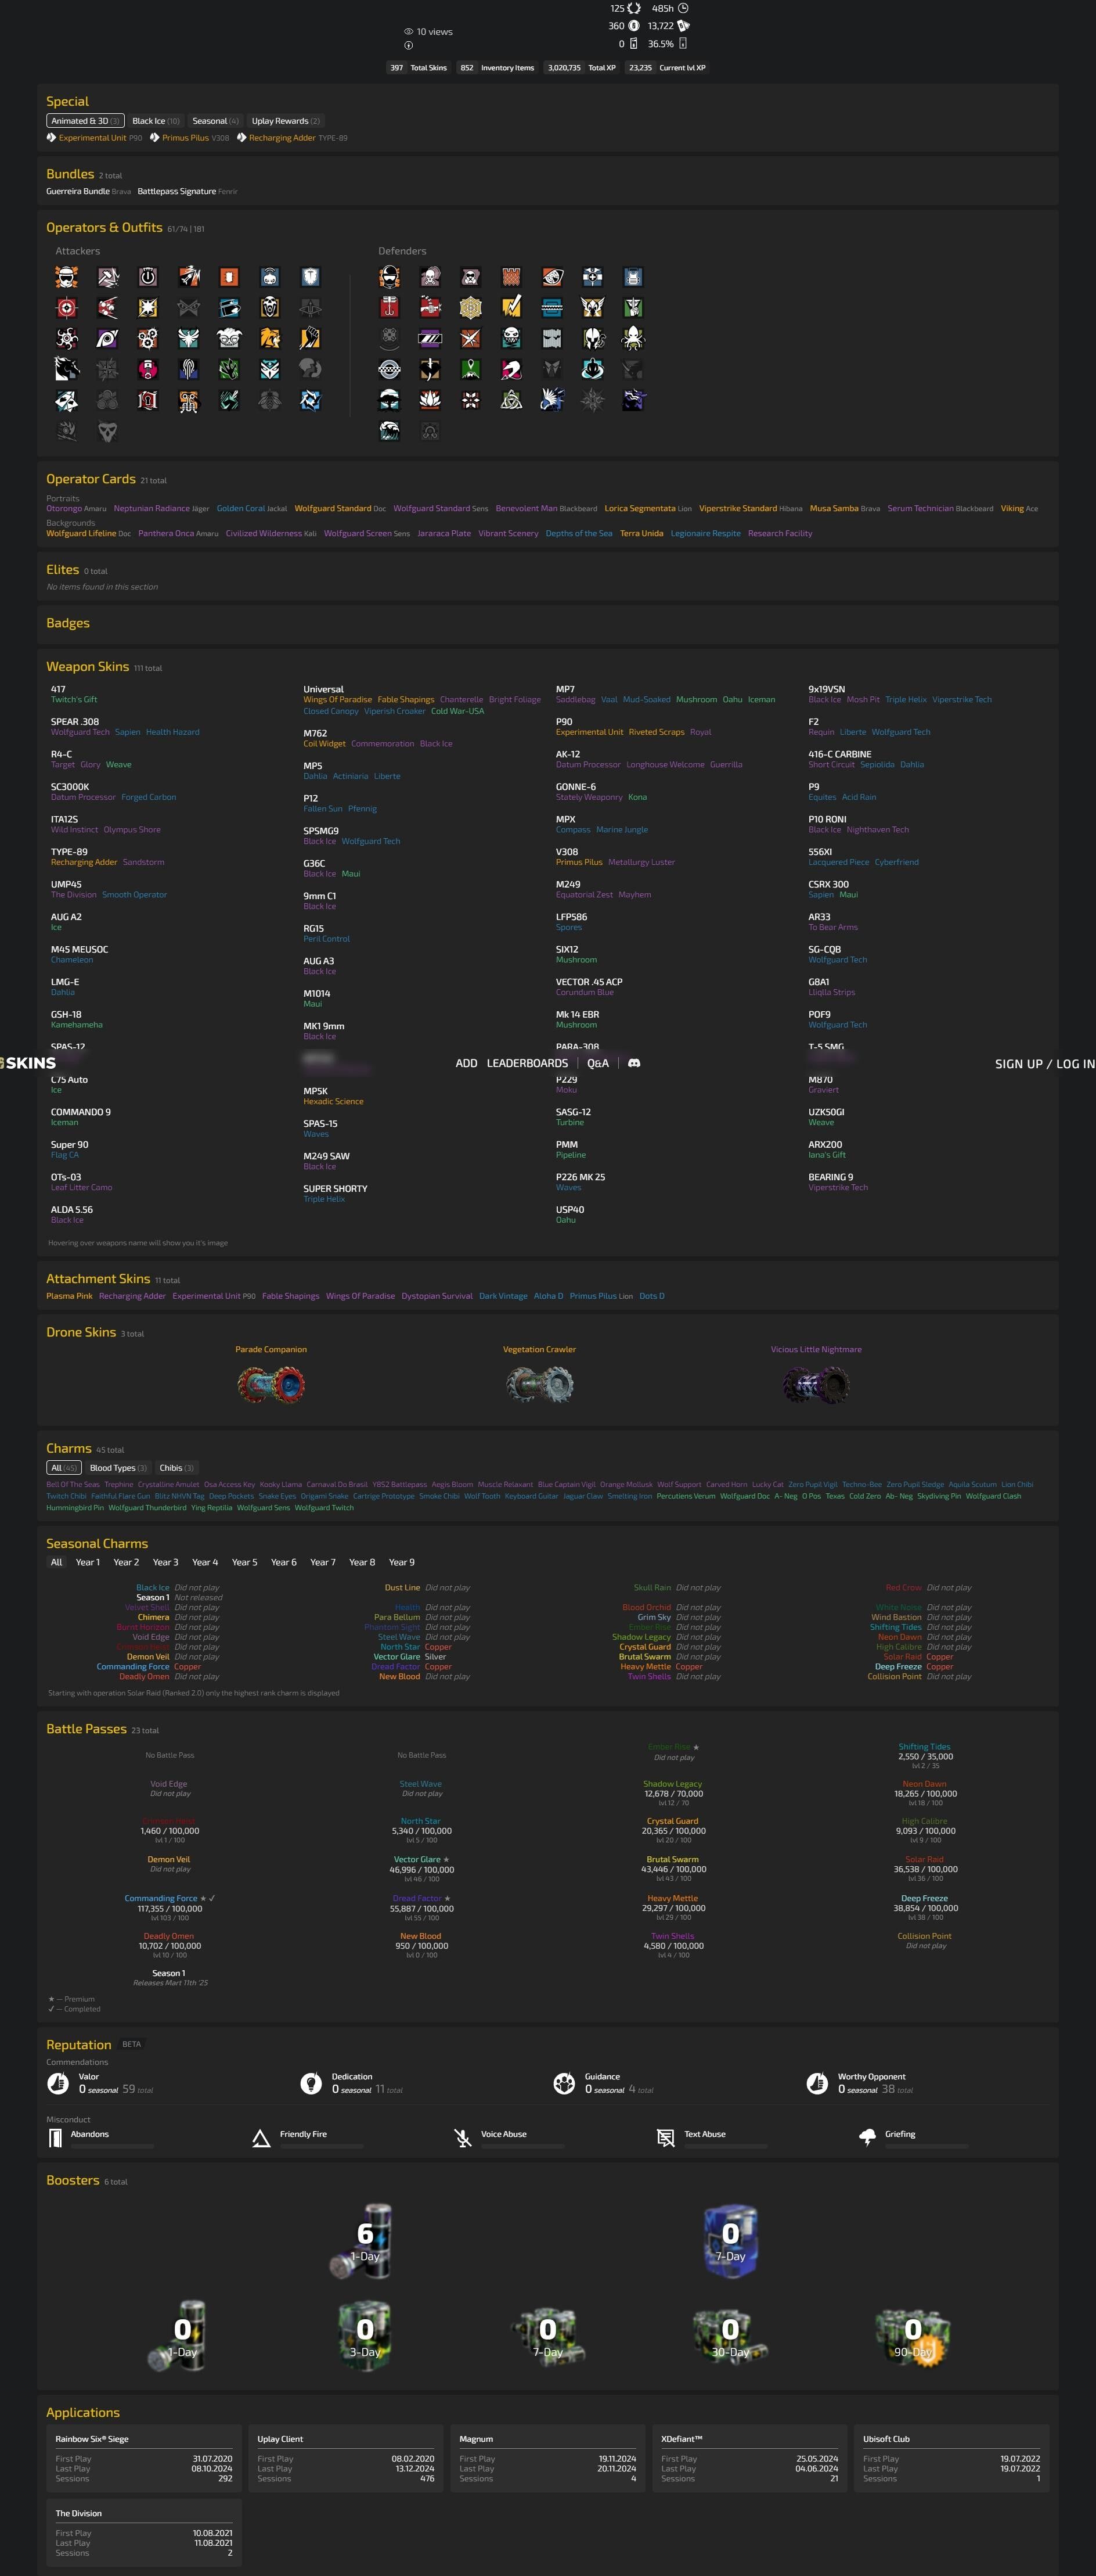Viewport: 1096px width, 2576px height.
Task: Click the clock icon next to 485h
Action: pyautogui.click(x=683, y=8)
